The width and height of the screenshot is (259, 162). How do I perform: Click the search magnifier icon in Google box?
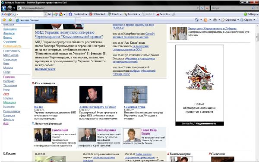(253, 8)
